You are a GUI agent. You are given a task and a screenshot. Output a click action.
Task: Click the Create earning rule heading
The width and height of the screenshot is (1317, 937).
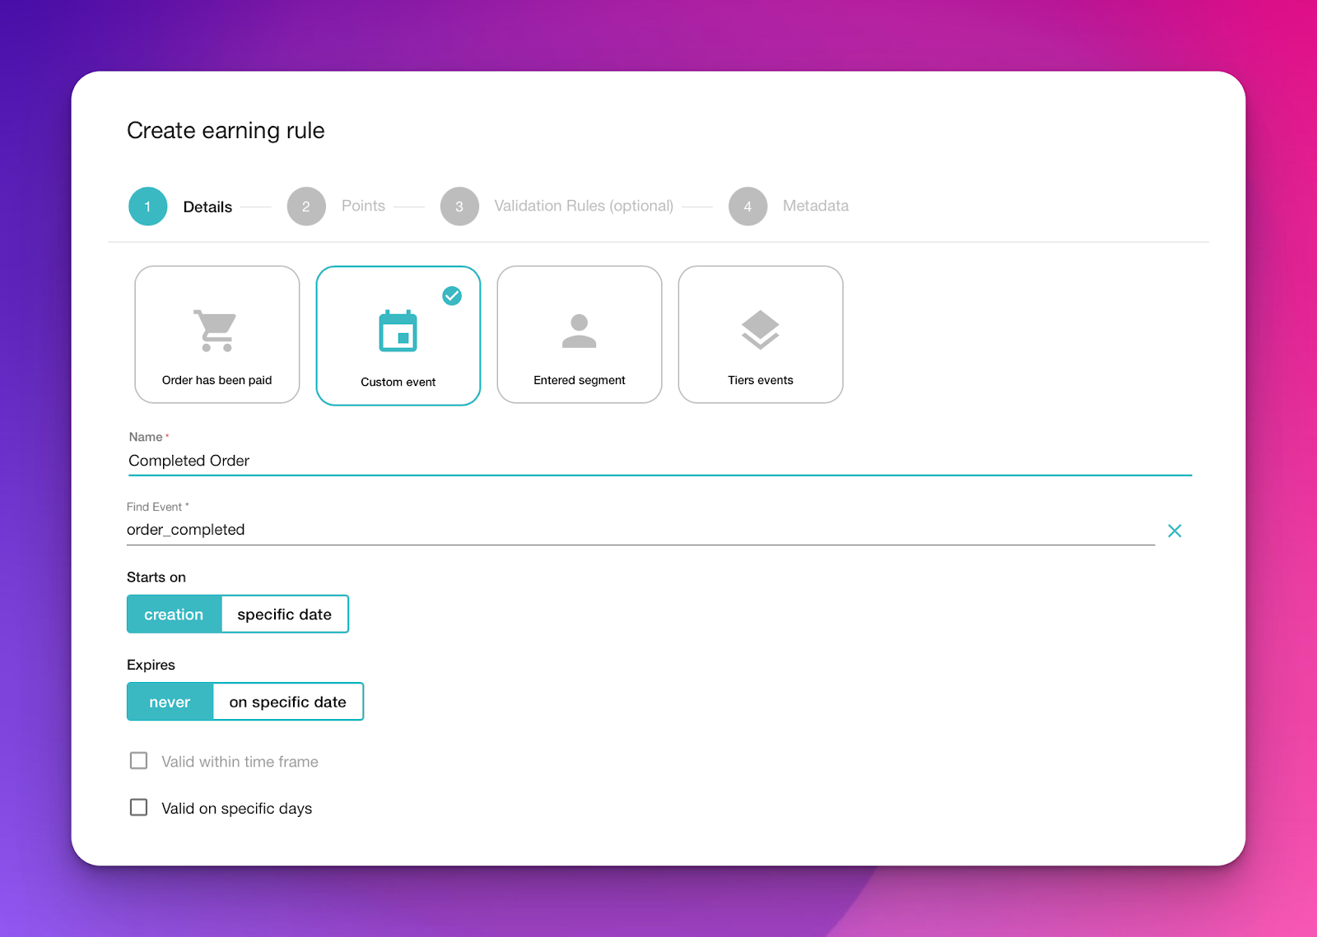click(x=226, y=131)
